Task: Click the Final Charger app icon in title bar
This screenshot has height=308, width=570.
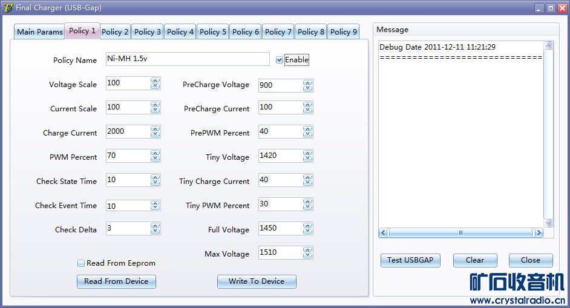Action: tap(8, 8)
